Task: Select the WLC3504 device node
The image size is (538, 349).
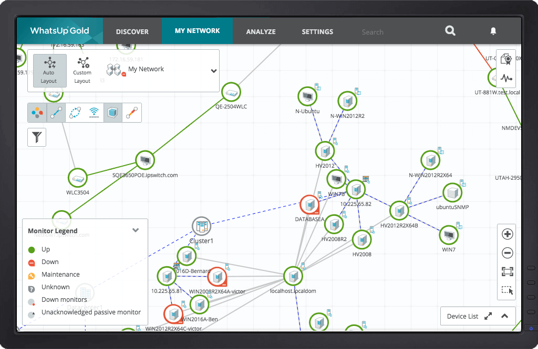Action: tap(78, 178)
